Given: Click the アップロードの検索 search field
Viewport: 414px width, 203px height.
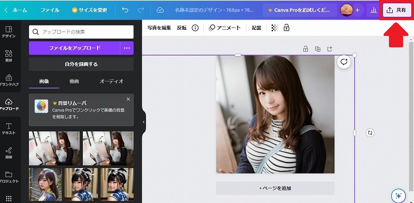Looking at the screenshot, I should tap(81, 32).
